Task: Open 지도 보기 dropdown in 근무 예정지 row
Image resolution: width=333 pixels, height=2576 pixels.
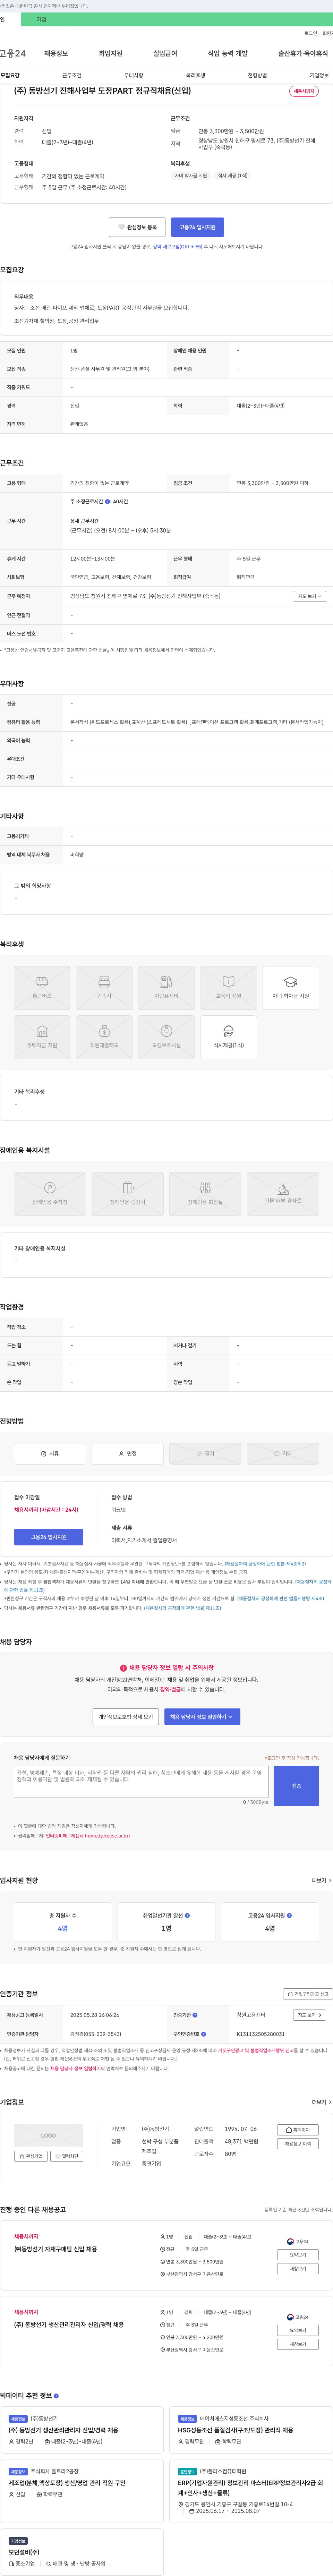Action: [310, 596]
